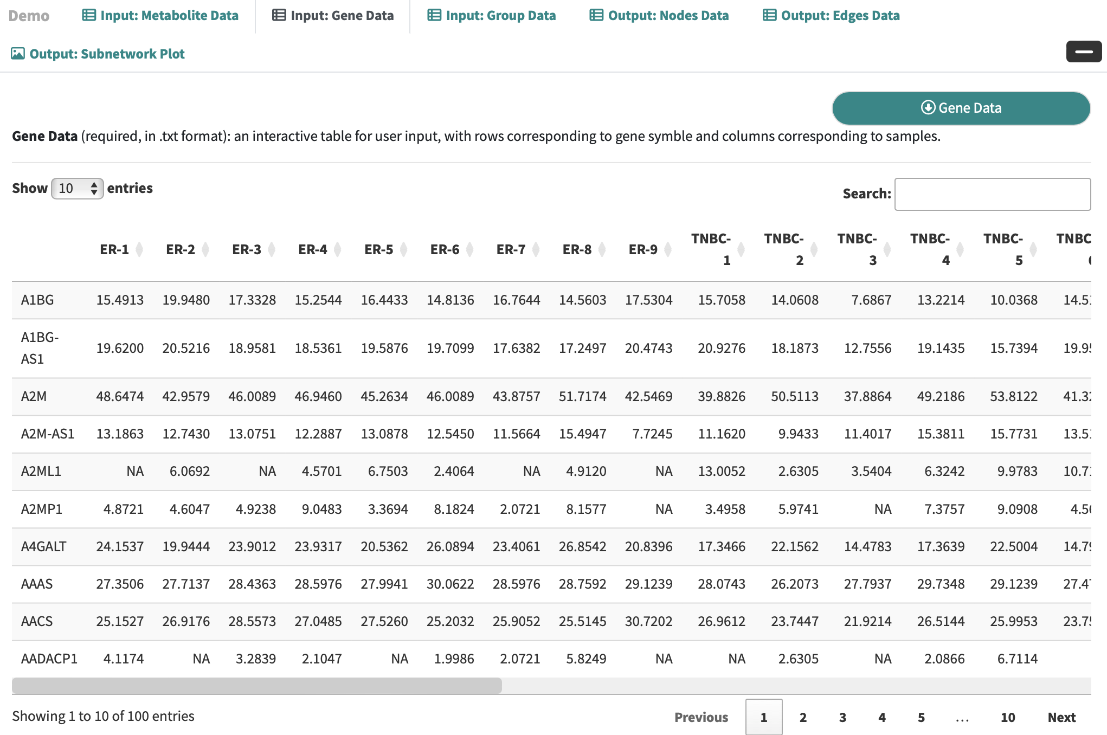Download with the Gene Data button
Screen dimensions: 1107x735
coord(961,108)
